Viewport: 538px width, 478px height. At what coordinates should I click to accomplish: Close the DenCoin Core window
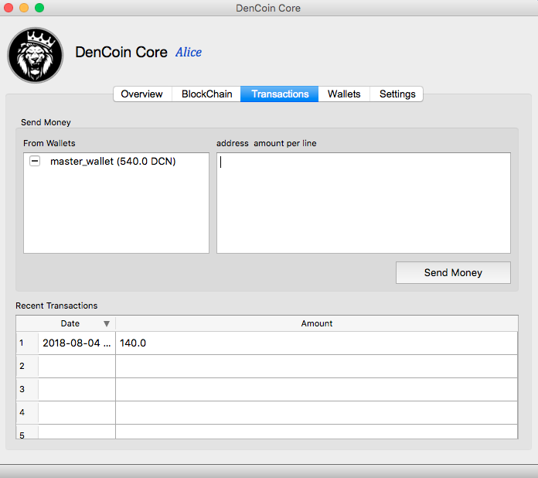pos(9,8)
